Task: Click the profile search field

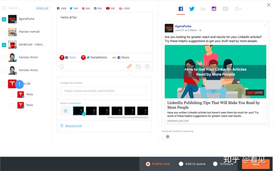Action: point(21,8)
